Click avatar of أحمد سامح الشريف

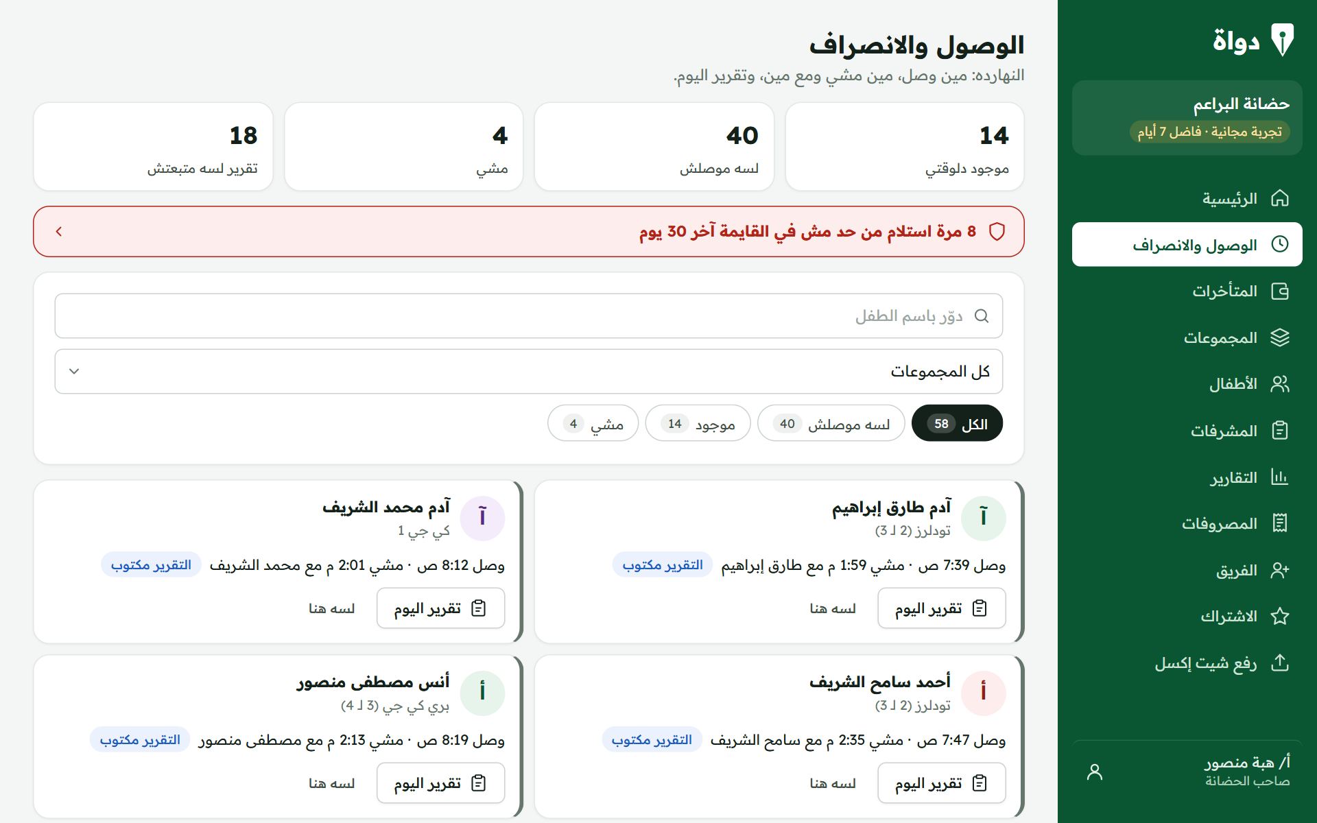point(983,693)
